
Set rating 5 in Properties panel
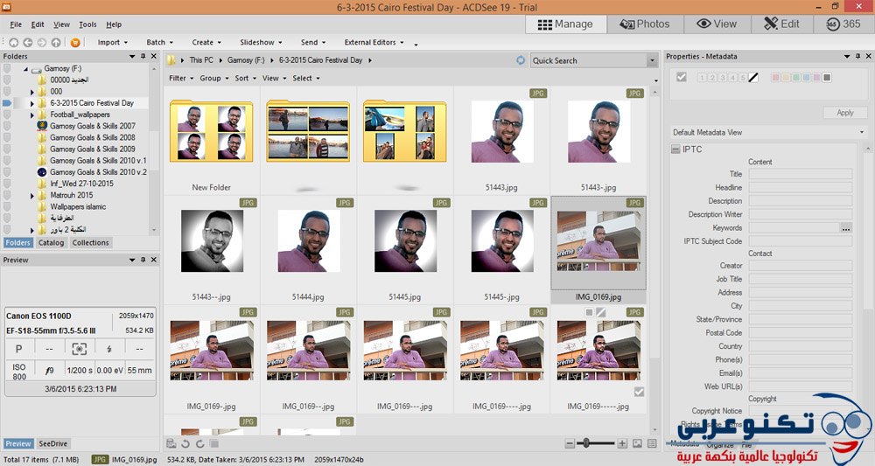tap(743, 78)
